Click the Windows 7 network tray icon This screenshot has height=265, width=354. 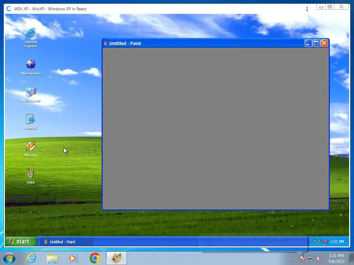click(x=311, y=259)
